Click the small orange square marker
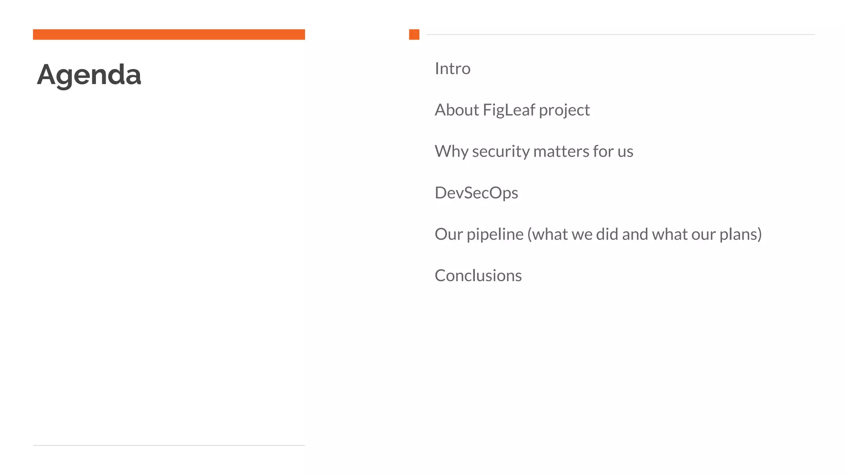 coord(414,35)
